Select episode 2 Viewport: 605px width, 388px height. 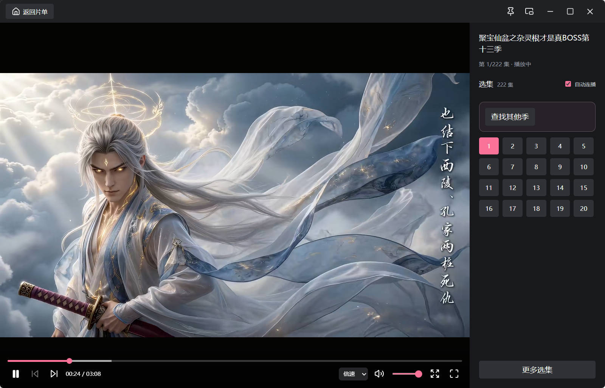512,146
